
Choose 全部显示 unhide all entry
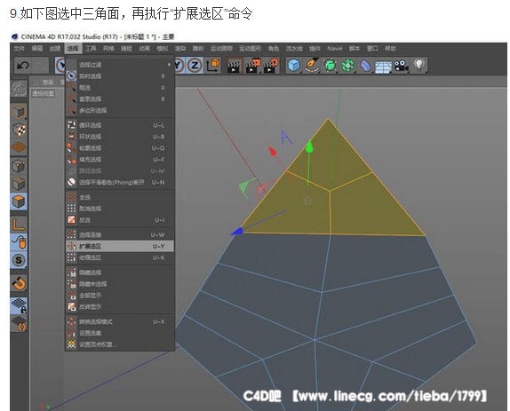pyautogui.click(x=120, y=295)
